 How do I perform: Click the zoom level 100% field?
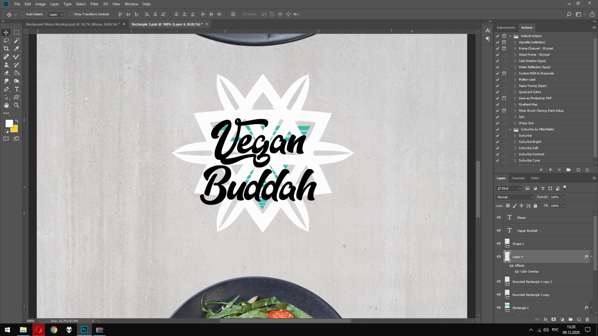(x=30, y=321)
